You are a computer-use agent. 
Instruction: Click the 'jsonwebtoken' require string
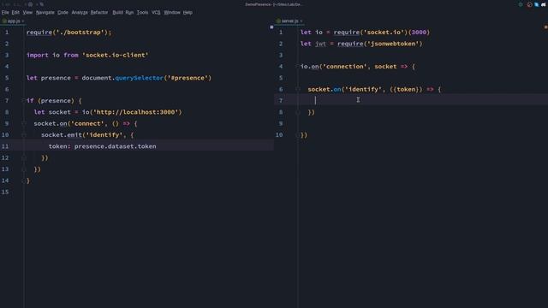[x=393, y=44]
